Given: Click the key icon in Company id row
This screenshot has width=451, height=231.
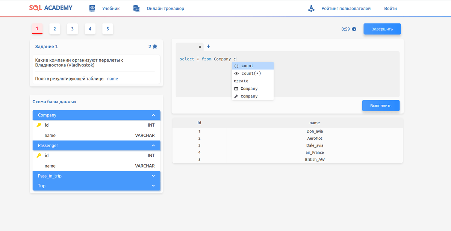Looking at the screenshot, I should 39,125.
